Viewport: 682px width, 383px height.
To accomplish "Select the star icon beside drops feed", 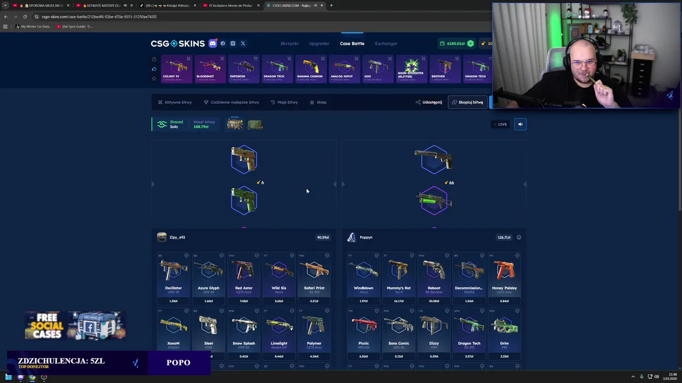I will (154, 78).
